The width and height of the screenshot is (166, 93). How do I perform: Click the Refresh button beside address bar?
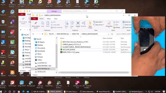click(x=112, y=34)
